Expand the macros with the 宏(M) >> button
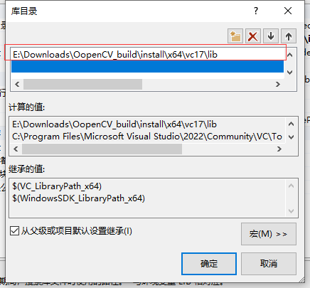Viewport: 310px width, 288px height. click(x=269, y=234)
